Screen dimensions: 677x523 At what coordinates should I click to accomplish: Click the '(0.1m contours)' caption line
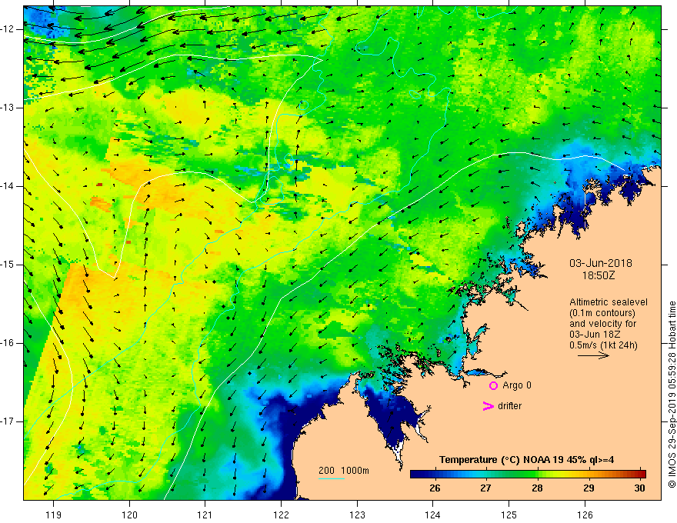coord(602,313)
